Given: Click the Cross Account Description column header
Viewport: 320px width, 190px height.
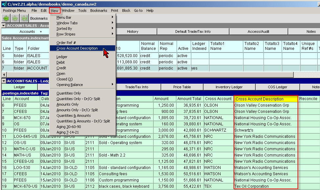Looking at the screenshot, I should [266, 99].
